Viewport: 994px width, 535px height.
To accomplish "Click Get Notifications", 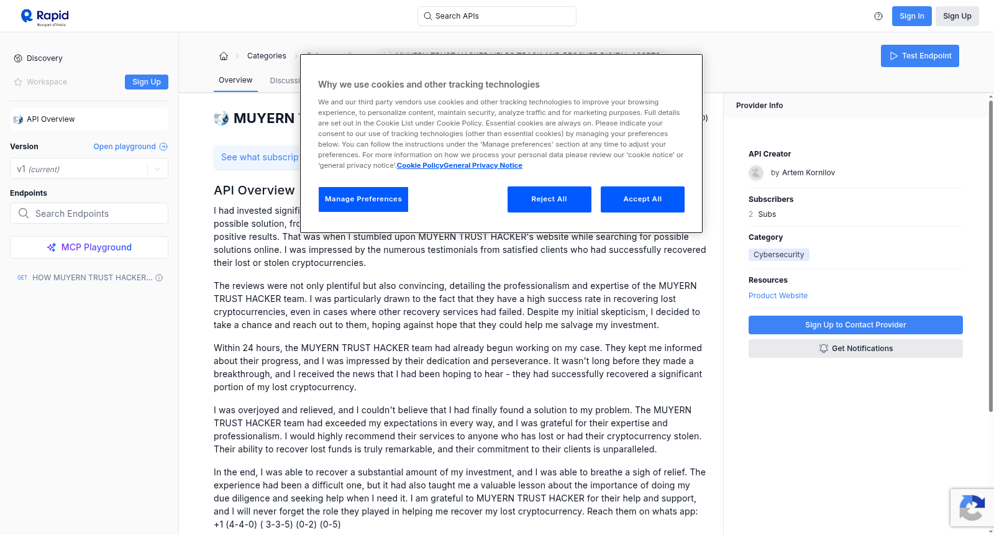I will point(855,349).
